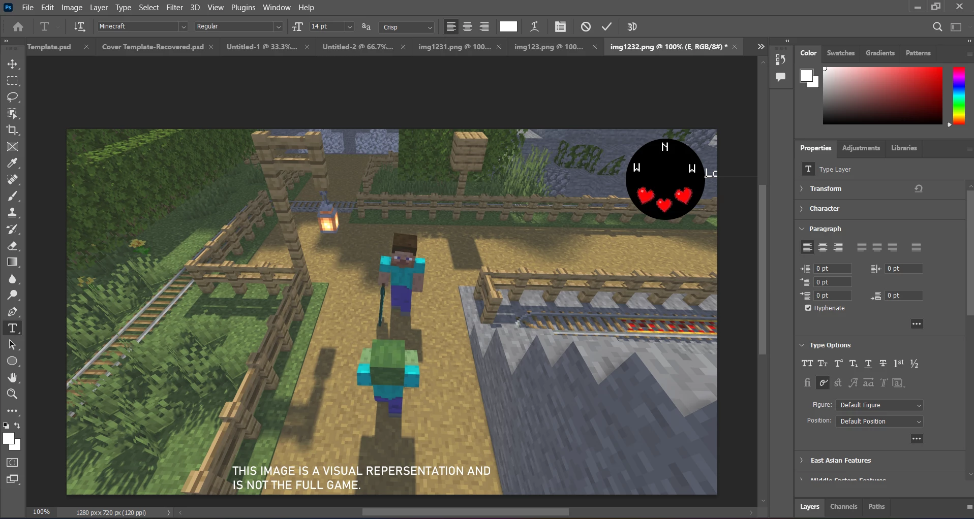This screenshot has height=519, width=974.
Task: Click foreground color in Color panel
Action: pos(806,77)
